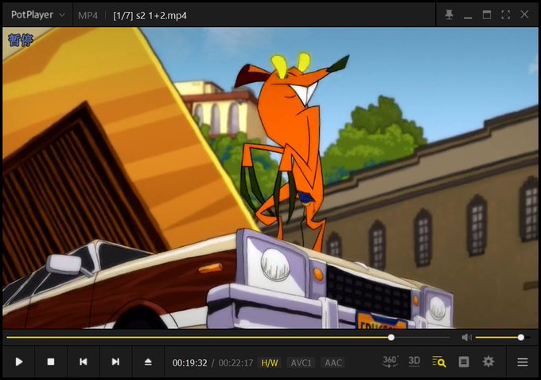Open the control panel gear settings

[x=488, y=362]
